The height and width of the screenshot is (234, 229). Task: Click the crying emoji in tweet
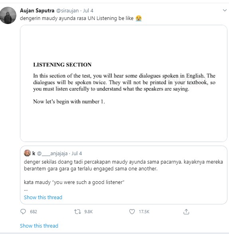click(x=138, y=18)
